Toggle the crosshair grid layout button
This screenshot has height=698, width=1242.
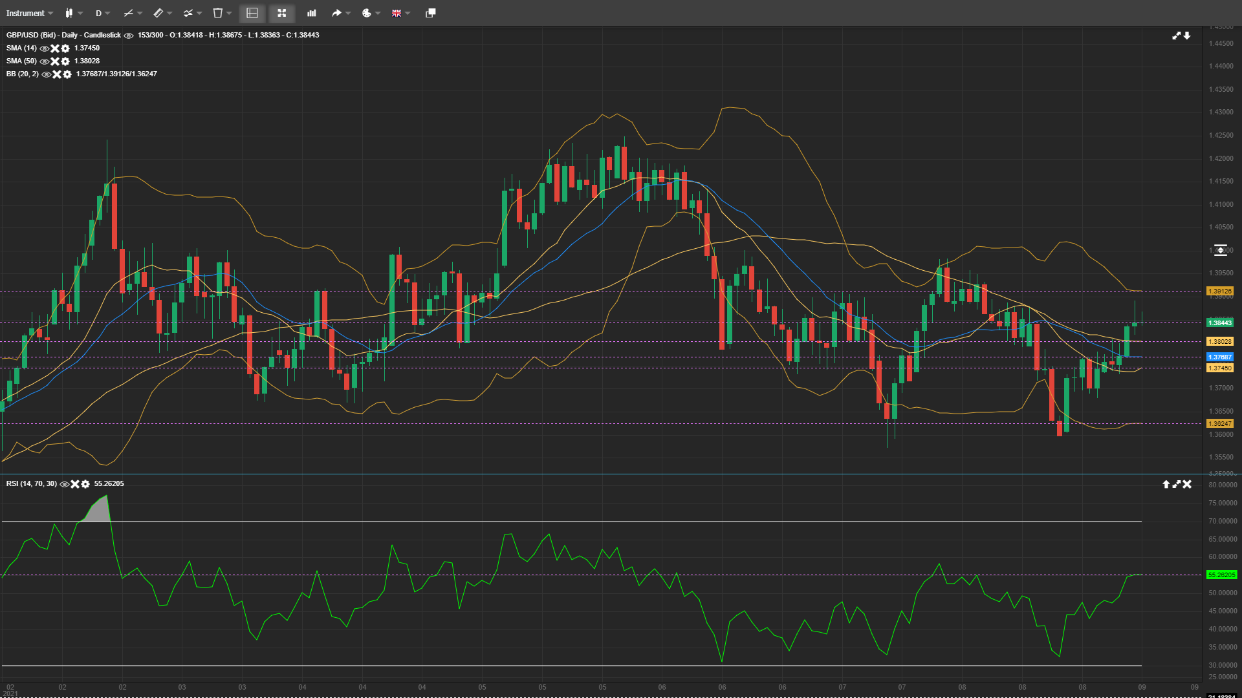[x=252, y=13]
